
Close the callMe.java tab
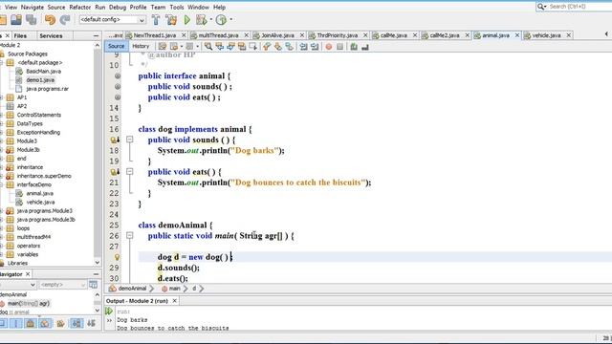415,35
